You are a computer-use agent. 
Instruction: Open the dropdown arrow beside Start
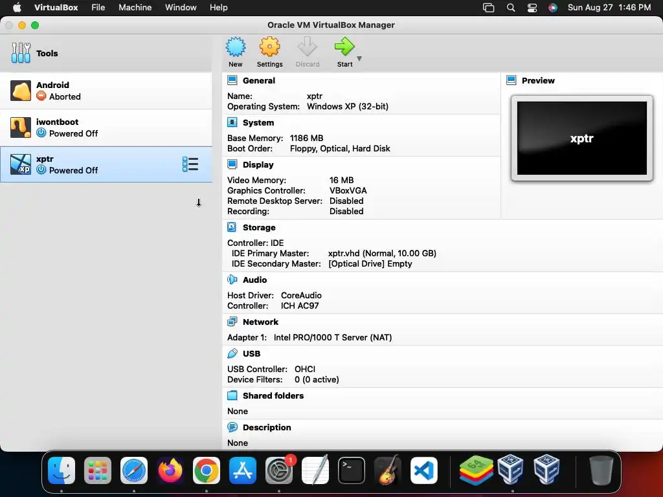point(359,59)
